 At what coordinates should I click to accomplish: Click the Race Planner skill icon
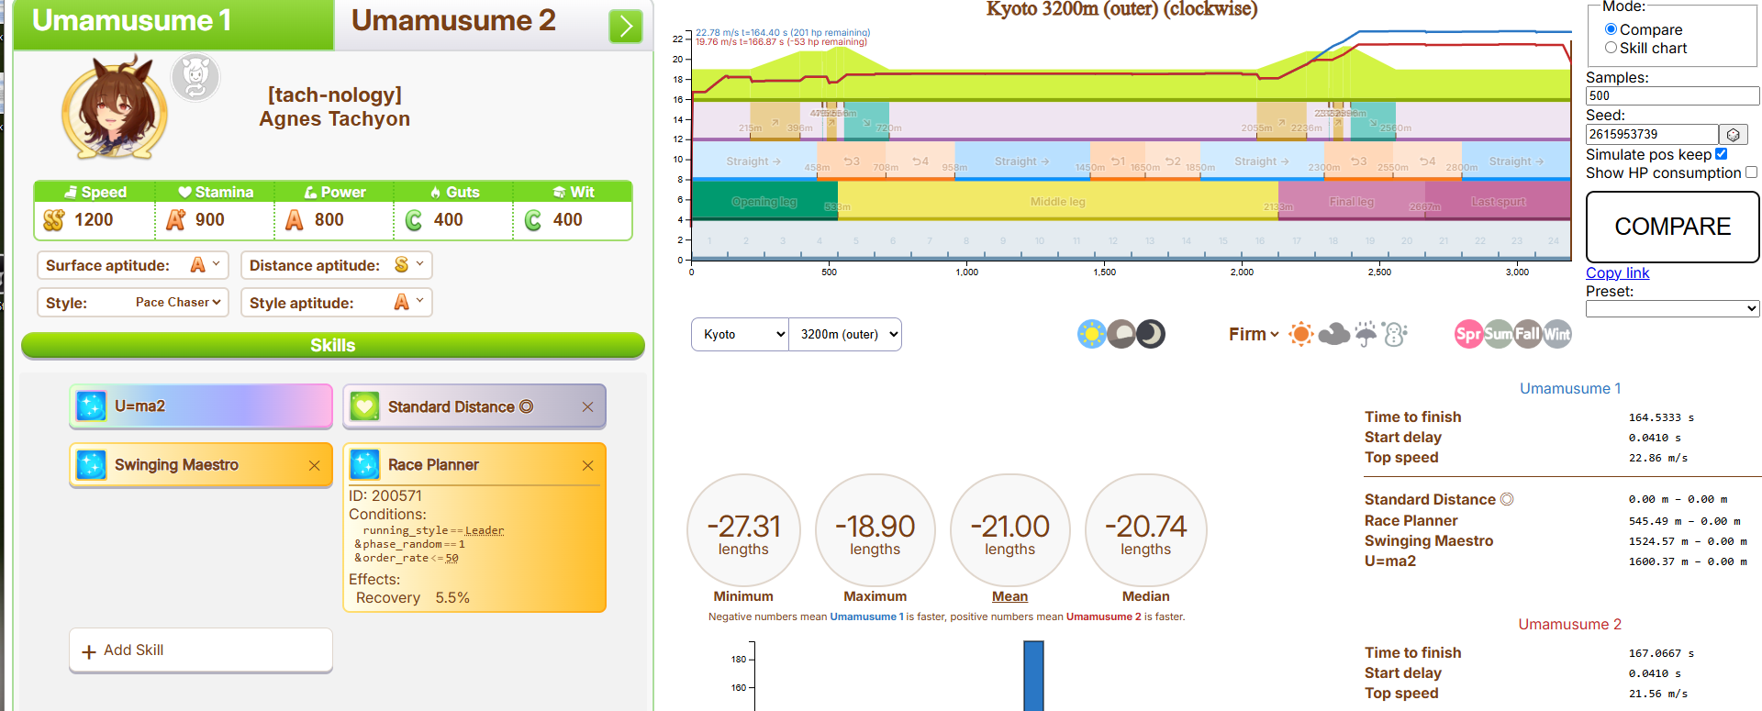pos(364,464)
